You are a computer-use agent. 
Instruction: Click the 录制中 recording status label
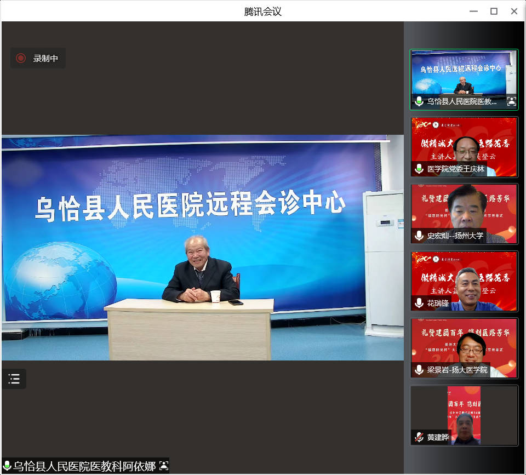45,58
